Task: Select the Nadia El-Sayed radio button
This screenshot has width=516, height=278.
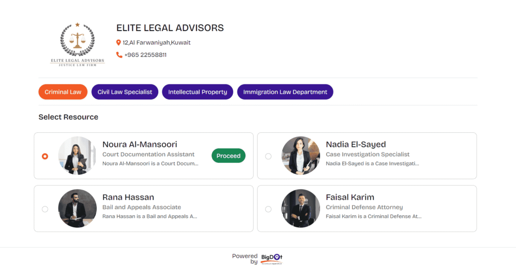Action: tap(268, 156)
